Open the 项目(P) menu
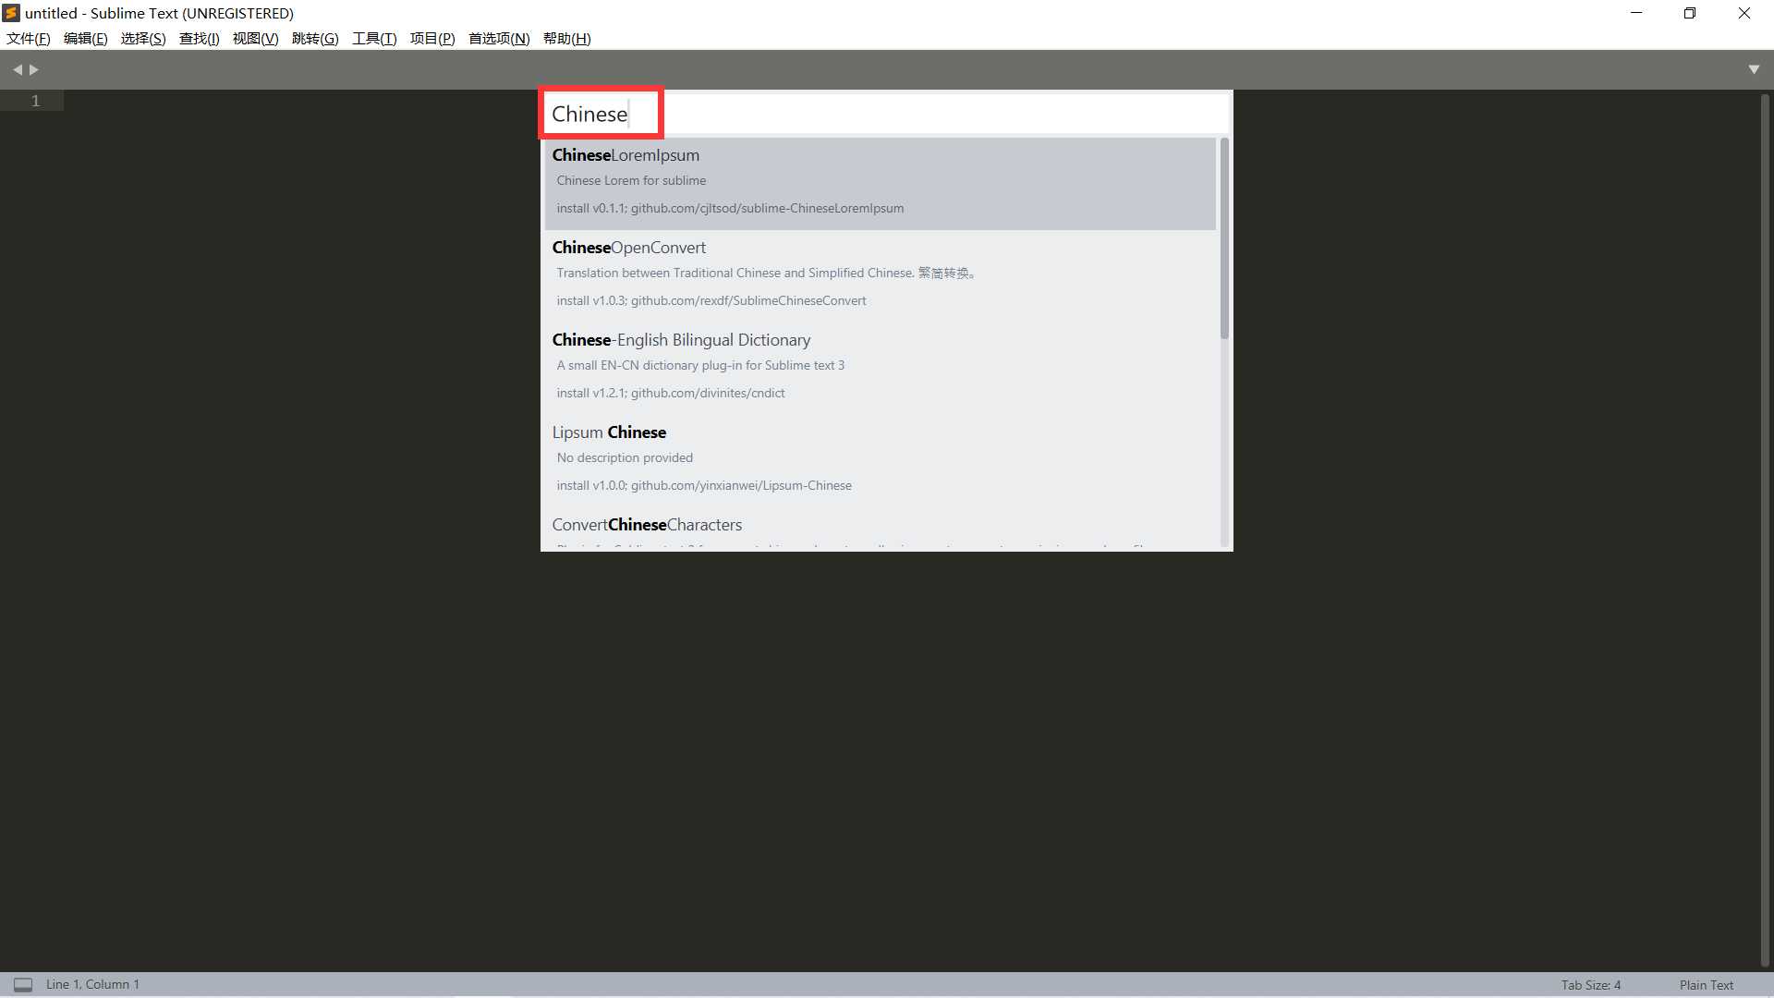Image resolution: width=1774 pixels, height=998 pixels. pyautogui.click(x=432, y=38)
